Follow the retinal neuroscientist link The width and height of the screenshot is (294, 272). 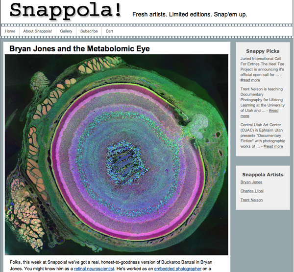(x=95, y=269)
